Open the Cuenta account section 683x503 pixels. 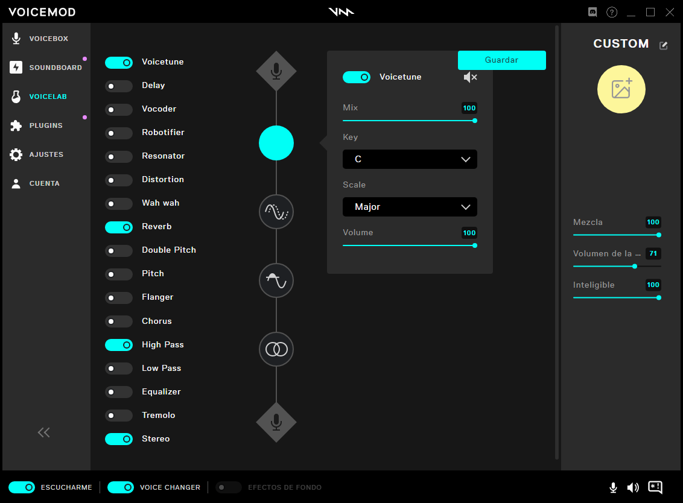[35, 183]
